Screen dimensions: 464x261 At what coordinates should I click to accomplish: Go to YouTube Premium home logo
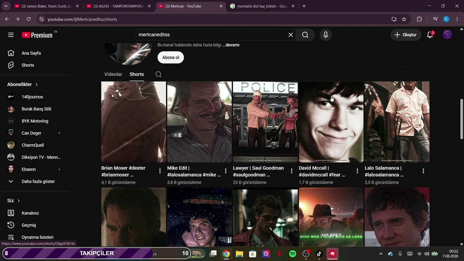[37, 35]
